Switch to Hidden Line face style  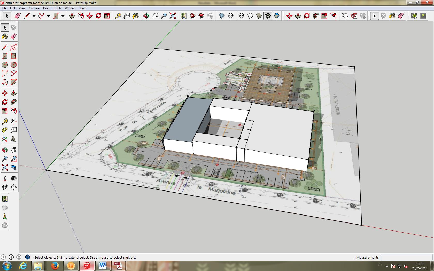250,16
